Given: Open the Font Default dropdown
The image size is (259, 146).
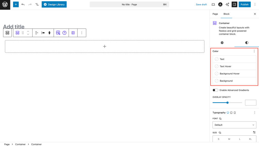Looking at the screenshot, I should point(234,125).
